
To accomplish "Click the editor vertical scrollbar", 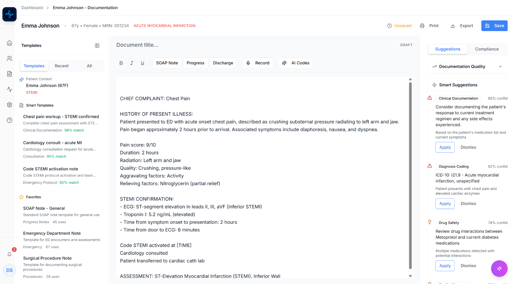I will 410,175.
